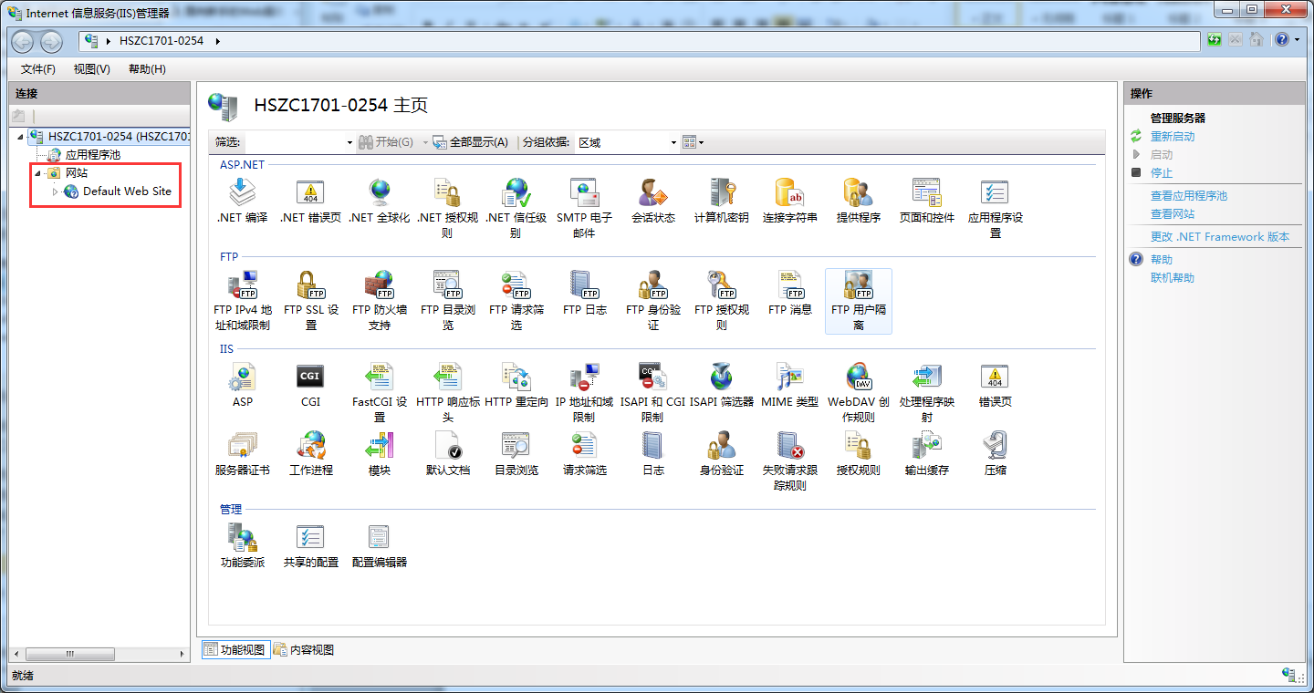This screenshot has height=693, width=1314.
Task: Open IP 地址和域限制 feature
Action: coord(584,378)
